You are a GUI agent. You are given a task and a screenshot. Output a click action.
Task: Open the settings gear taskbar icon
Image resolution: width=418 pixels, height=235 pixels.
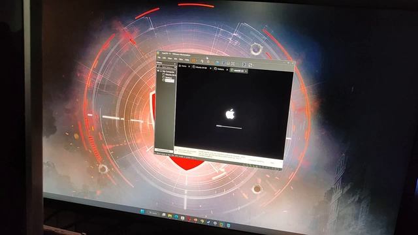click(x=215, y=223)
